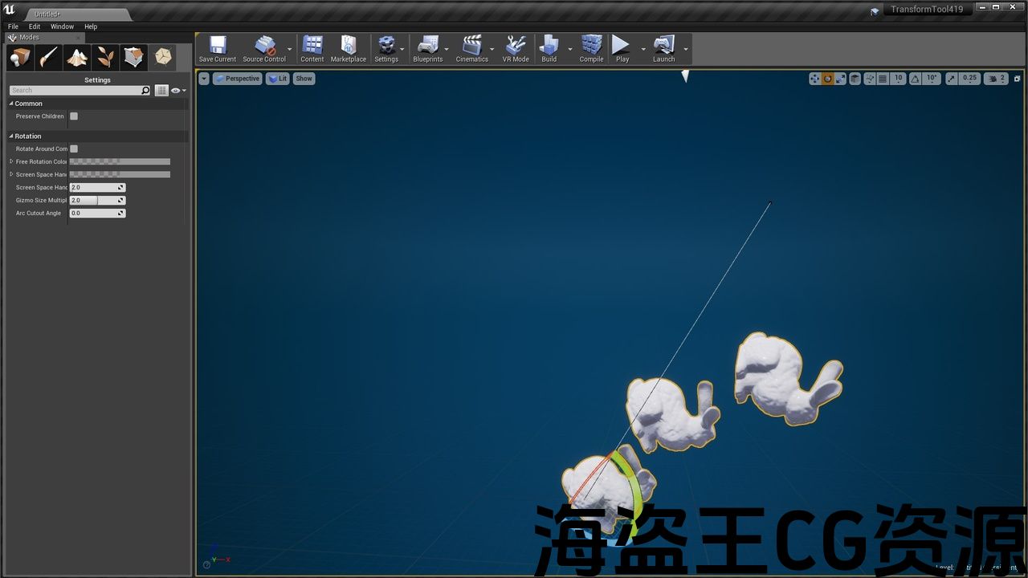1028x578 pixels.
Task: Switch to Paint mode brush icon
Action: [x=48, y=57]
